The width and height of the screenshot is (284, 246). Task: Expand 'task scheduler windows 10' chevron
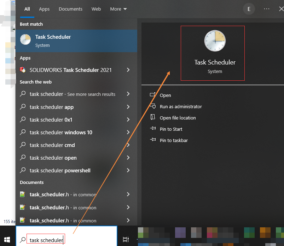tap(128, 132)
